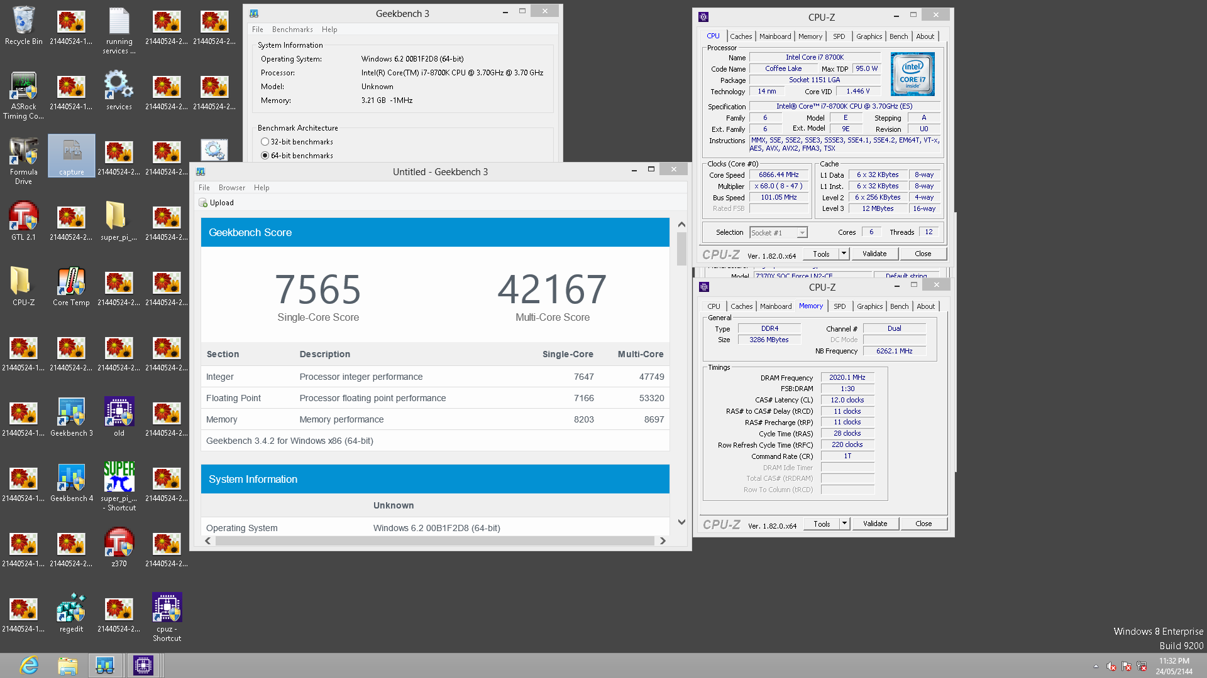
Task: Click Tools button in lower CPU-Z window
Action: coord(822,524)
